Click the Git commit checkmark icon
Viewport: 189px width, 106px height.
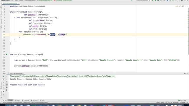[x=170, y=1]
